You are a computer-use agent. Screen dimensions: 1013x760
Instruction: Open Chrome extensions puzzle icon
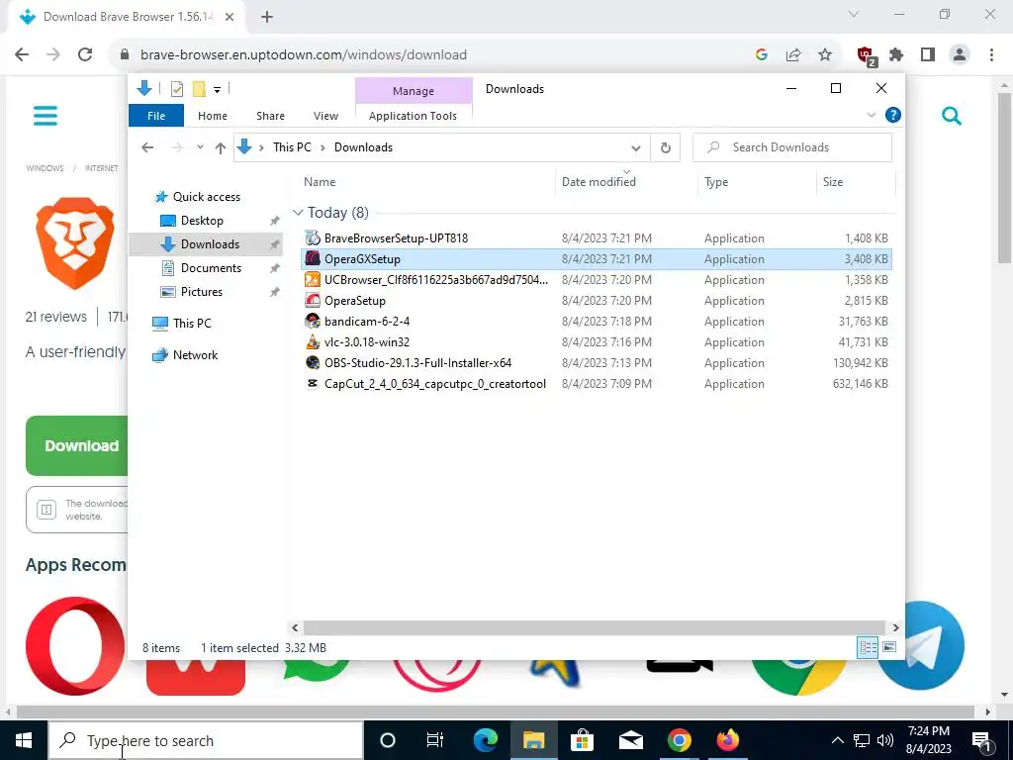[x=896, y=55]
